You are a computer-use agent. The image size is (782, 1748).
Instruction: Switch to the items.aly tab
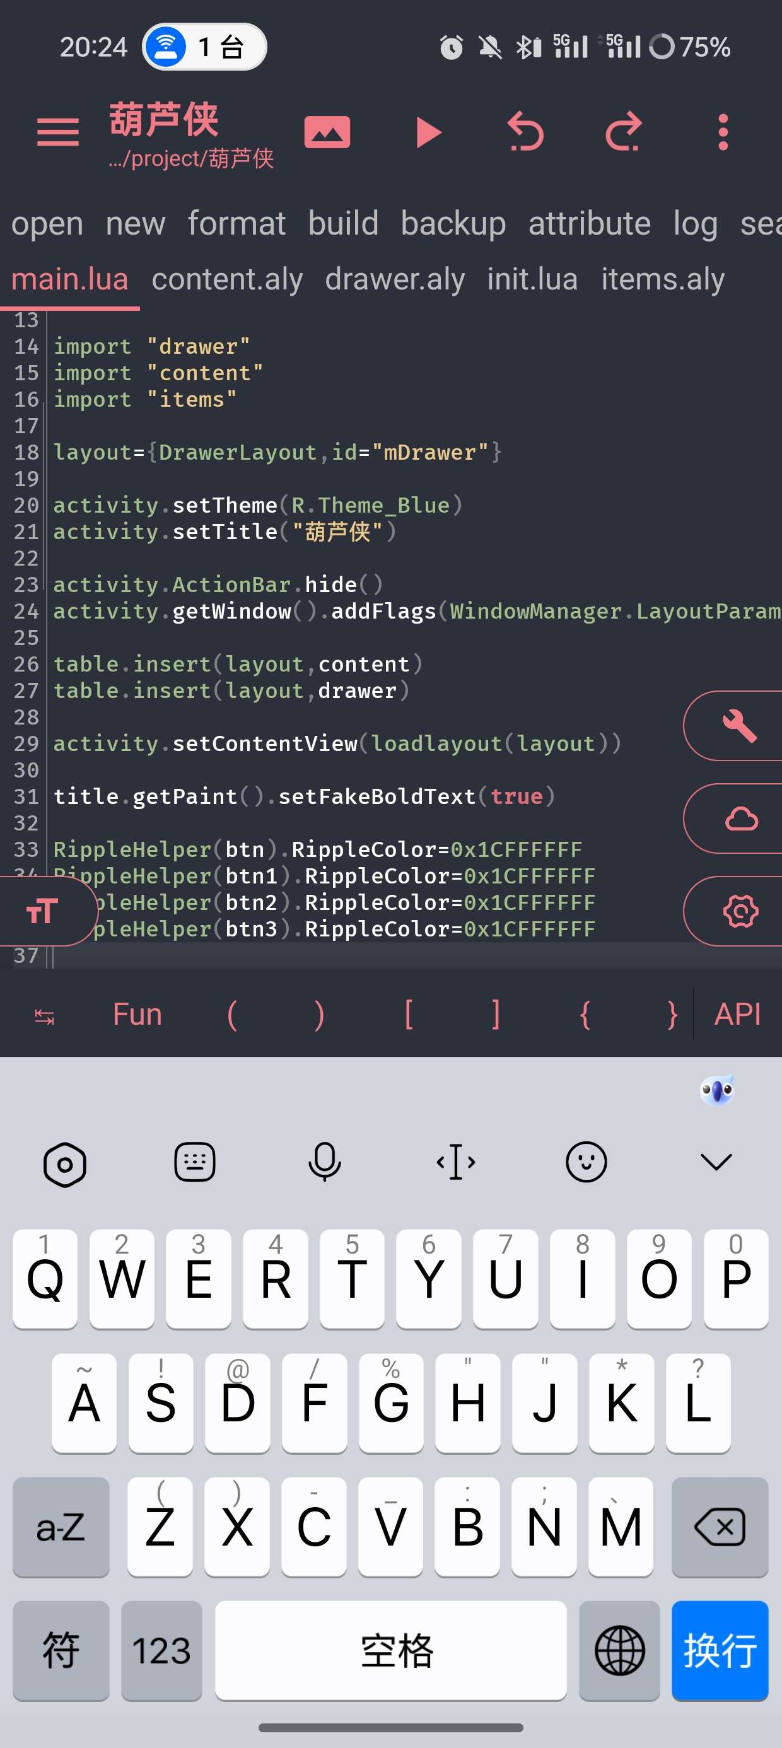pos(663,279)
